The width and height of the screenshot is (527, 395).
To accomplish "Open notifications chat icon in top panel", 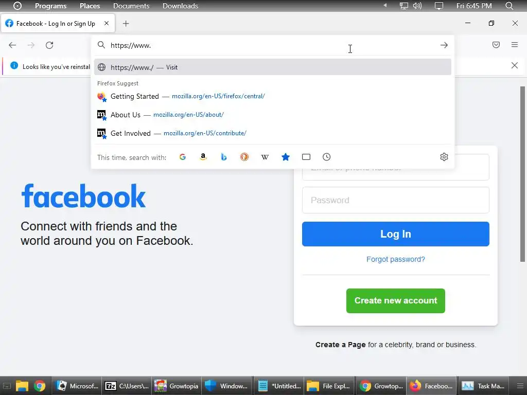I will (x=438, y=6).
